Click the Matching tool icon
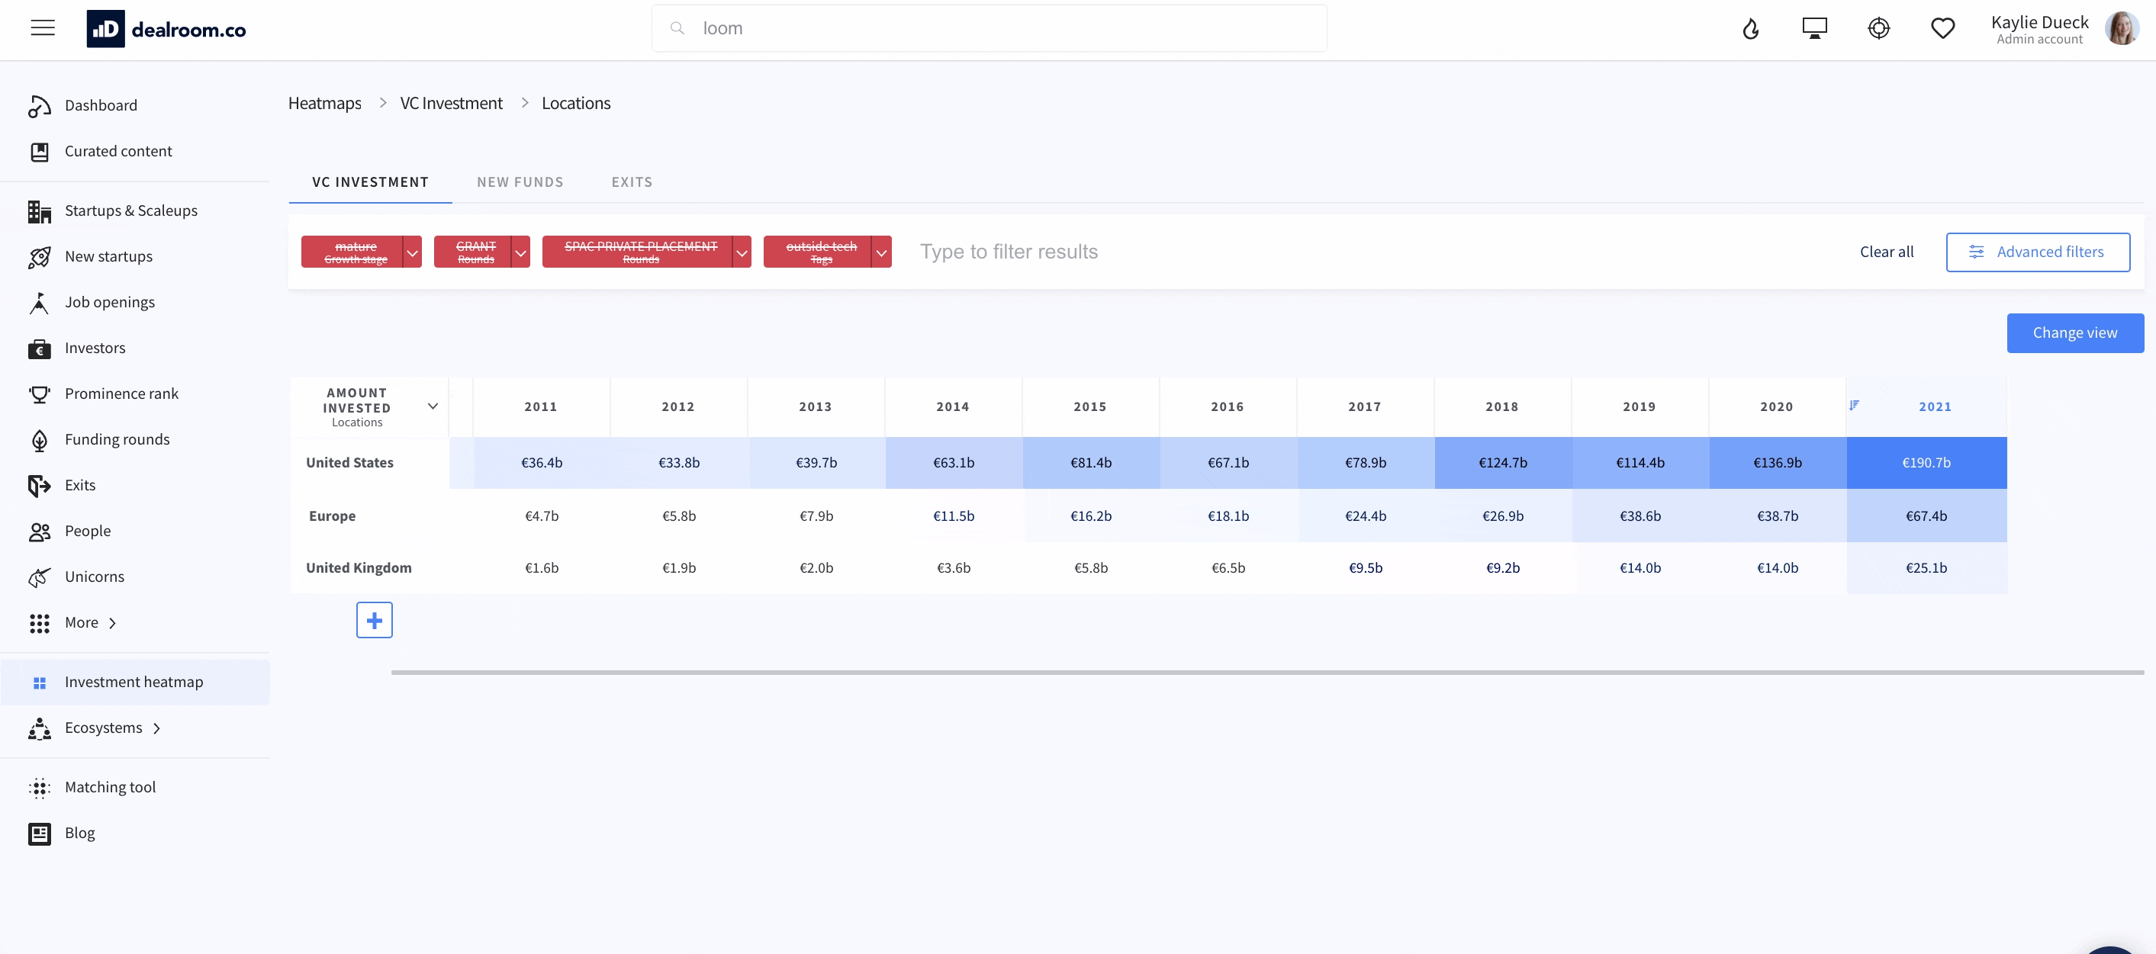 (40, 788)
